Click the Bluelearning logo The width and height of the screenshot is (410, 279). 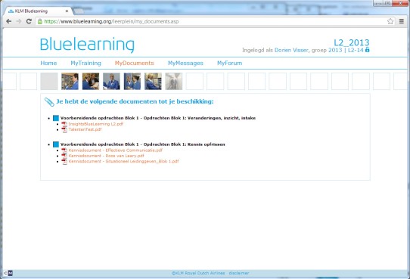click(87, 45)
